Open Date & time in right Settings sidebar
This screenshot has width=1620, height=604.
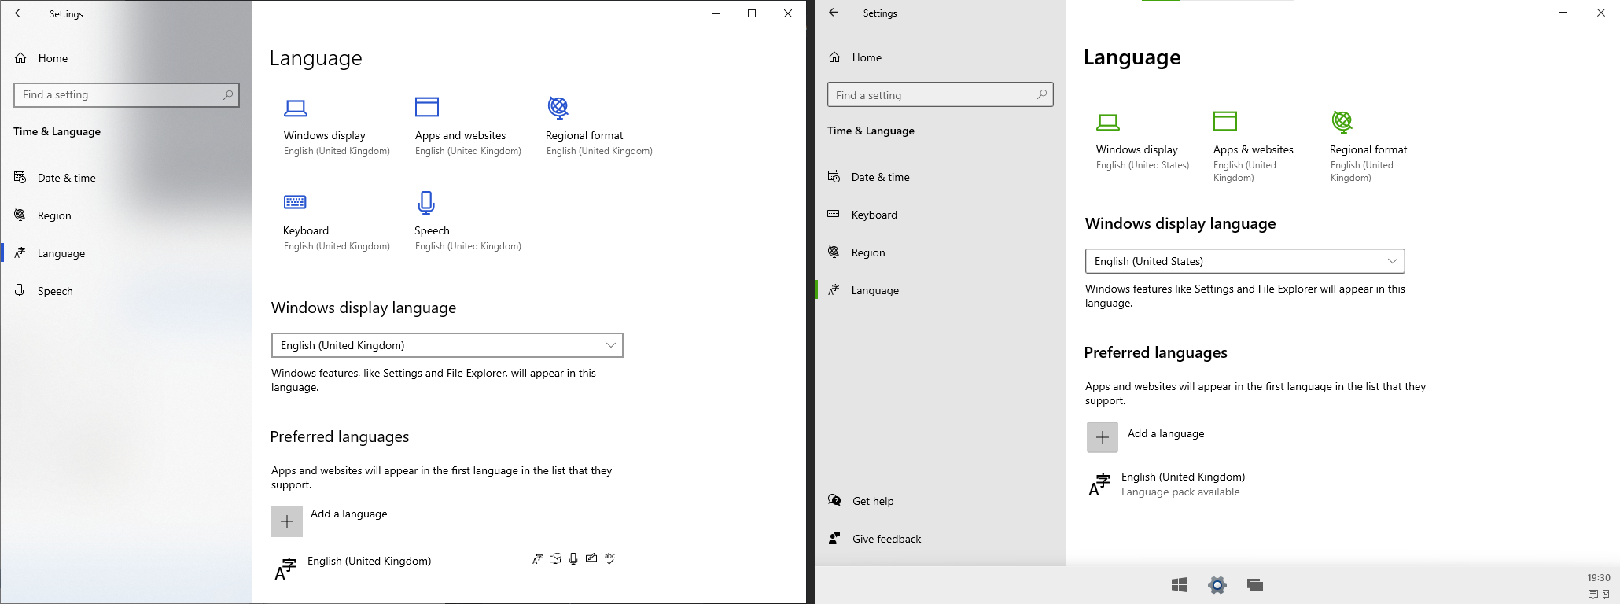tap(941, 177)
